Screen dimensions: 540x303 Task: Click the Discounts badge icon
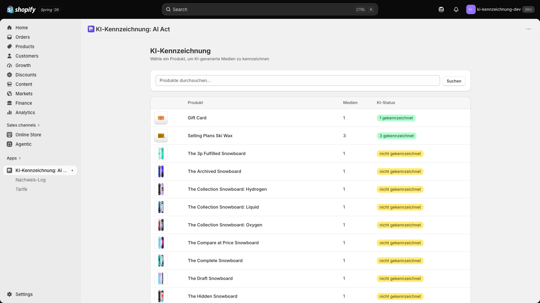(9, 75)
